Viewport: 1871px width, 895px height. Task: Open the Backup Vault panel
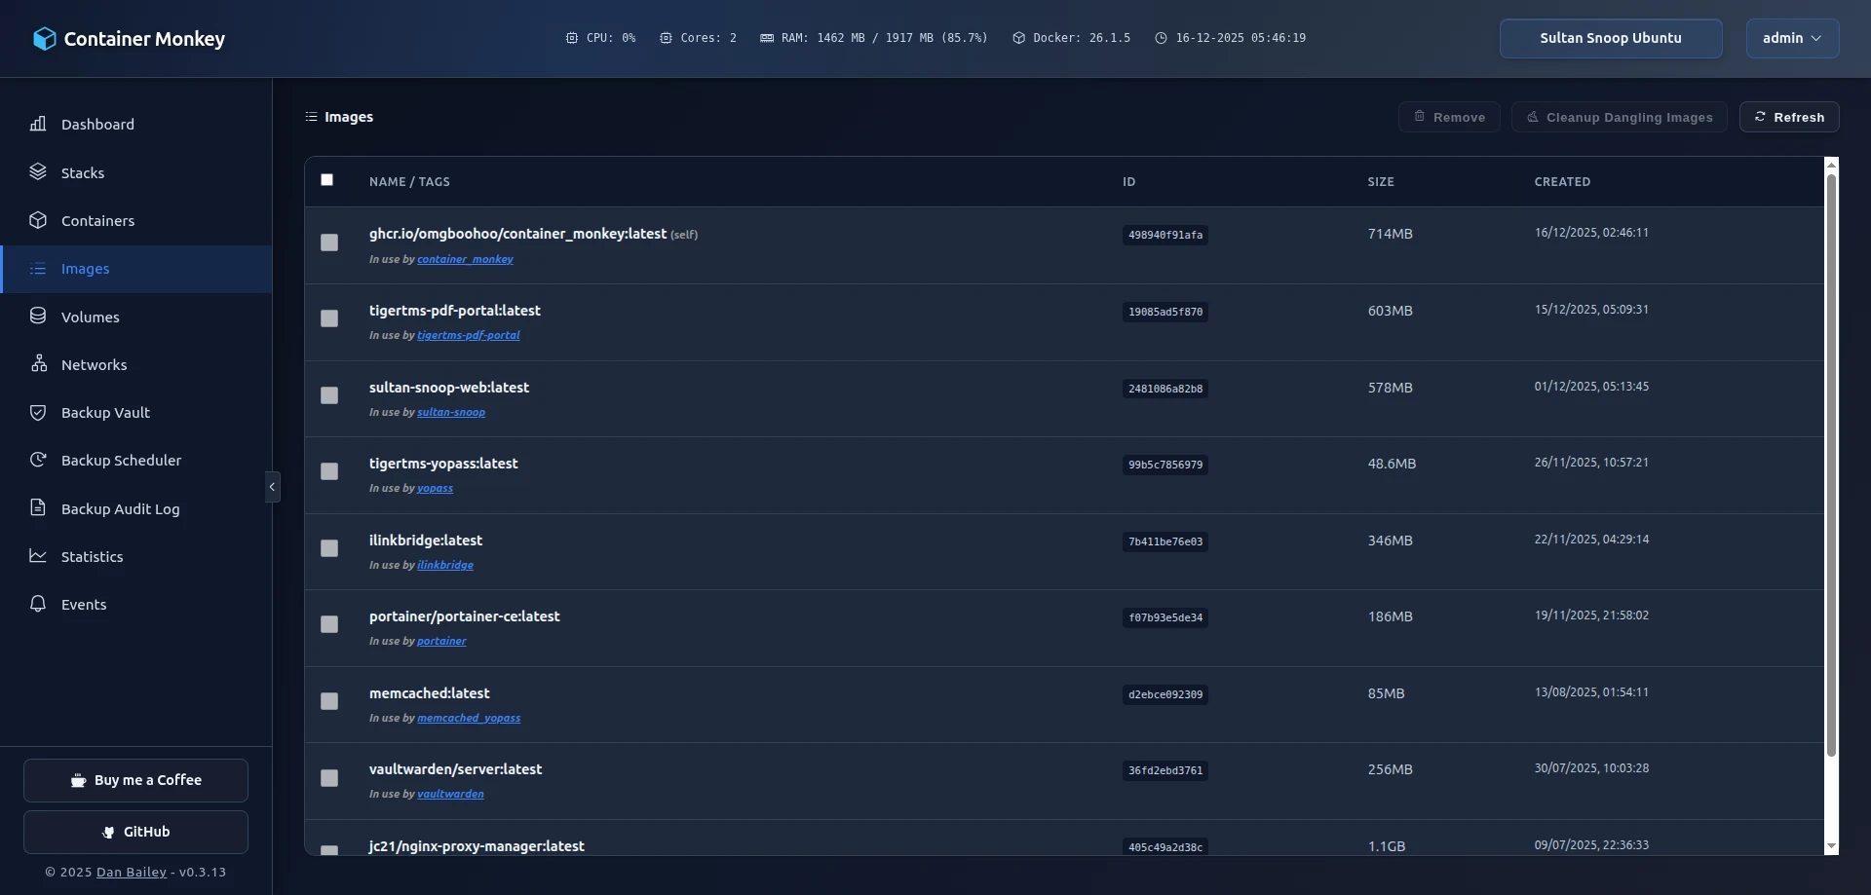(x=104, y=412)
